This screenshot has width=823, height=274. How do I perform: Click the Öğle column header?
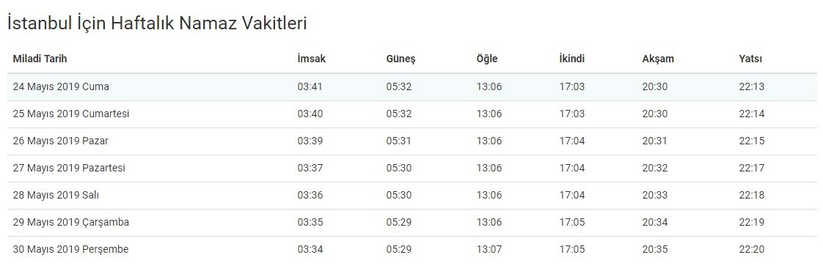coord(486,59)
